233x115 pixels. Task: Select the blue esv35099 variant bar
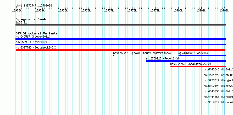click(120, 45)
